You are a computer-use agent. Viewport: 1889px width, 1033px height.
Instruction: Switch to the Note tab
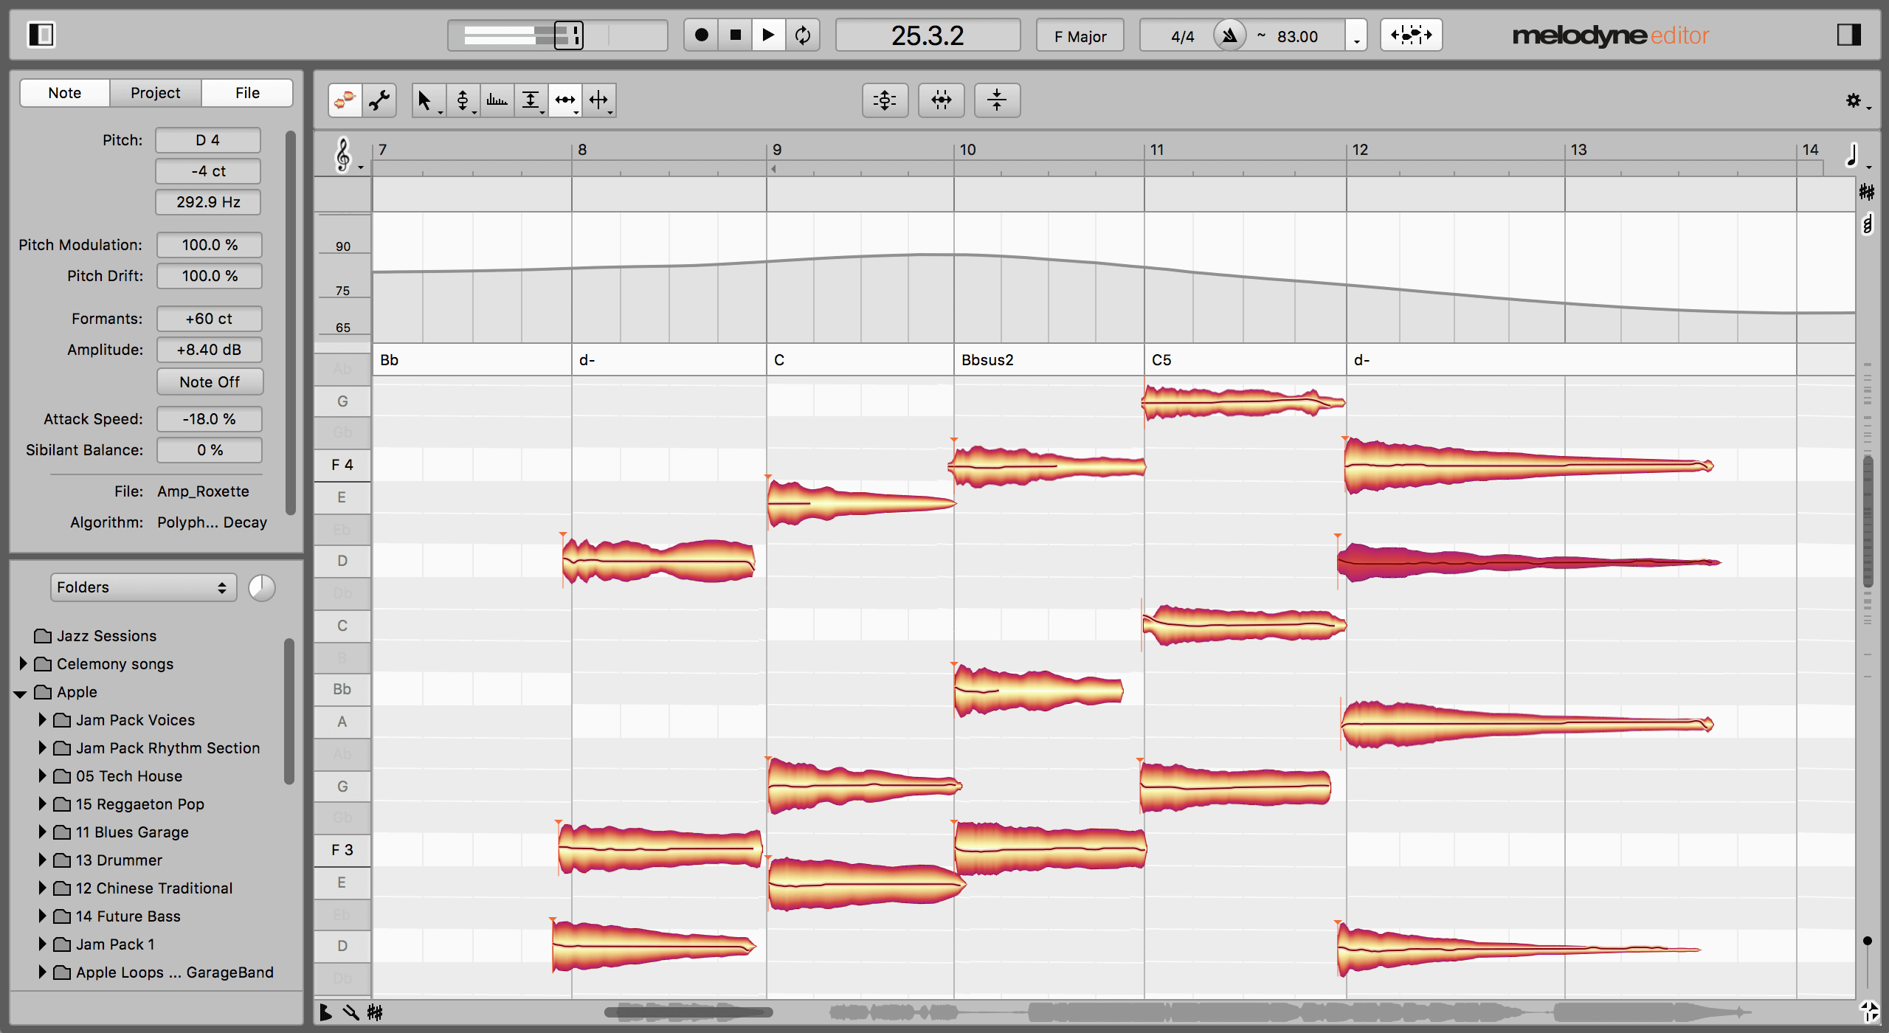pyautogui.click(x=65, y=93)
